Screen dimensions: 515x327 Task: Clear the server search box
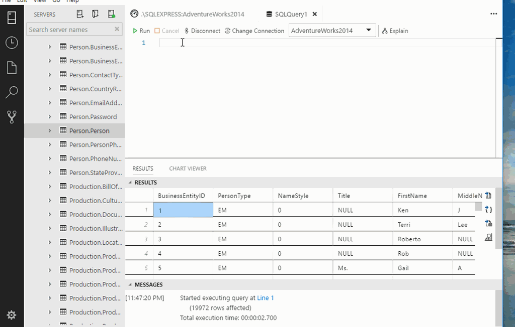(117, 29)
